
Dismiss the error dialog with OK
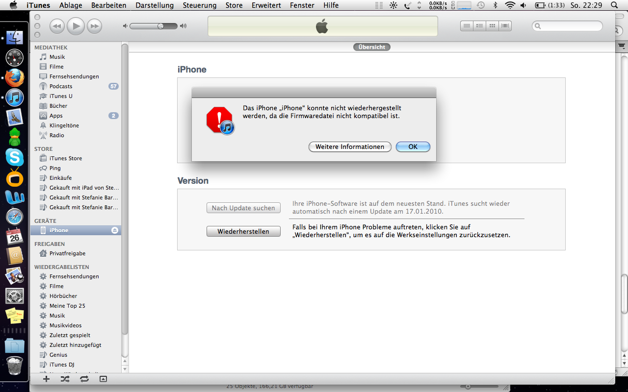coord(413,147)
